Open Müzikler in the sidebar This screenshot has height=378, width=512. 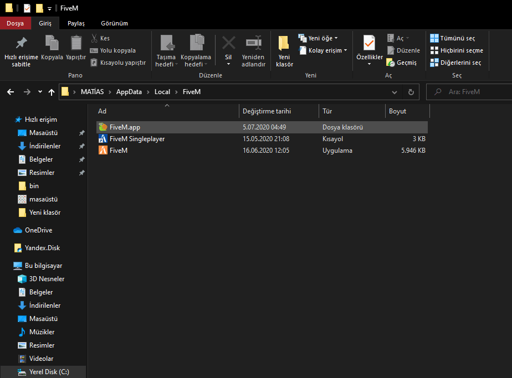coord(36,332)
